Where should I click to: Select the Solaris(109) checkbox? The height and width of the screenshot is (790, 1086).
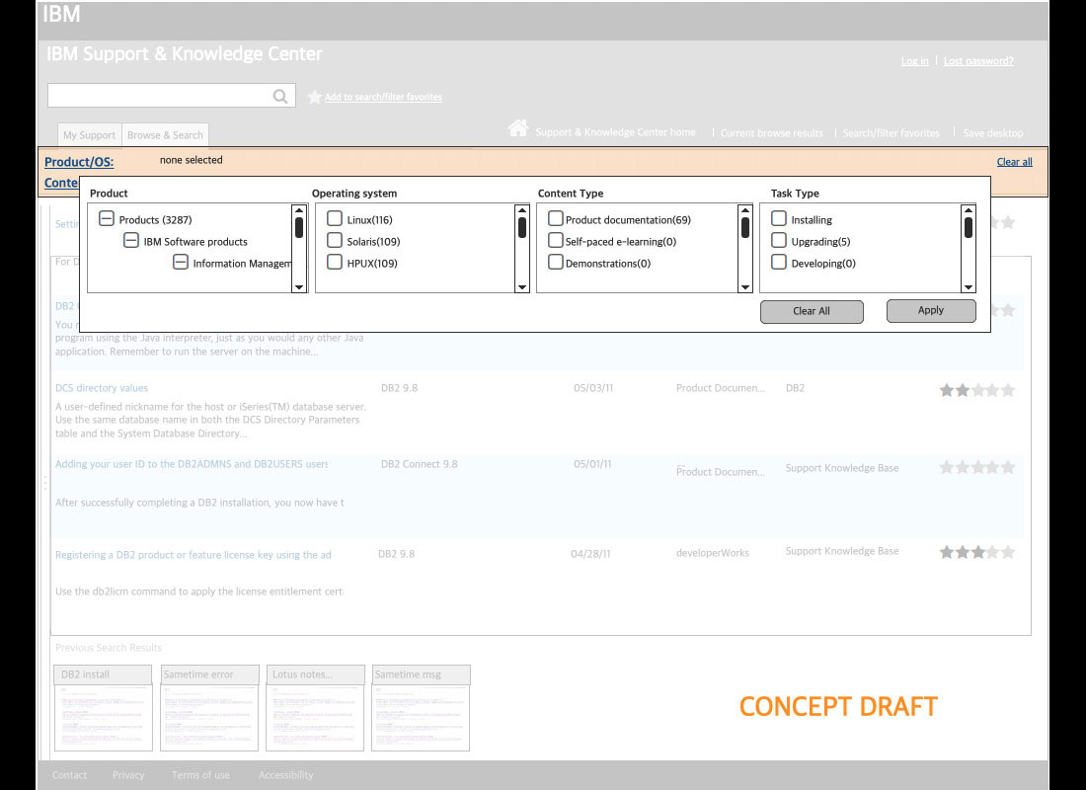pyautogui.click(x=335, y=241)
